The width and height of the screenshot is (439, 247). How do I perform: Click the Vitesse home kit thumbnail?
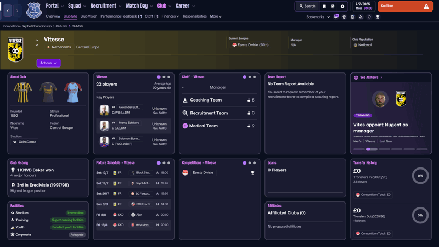(22, 92)
